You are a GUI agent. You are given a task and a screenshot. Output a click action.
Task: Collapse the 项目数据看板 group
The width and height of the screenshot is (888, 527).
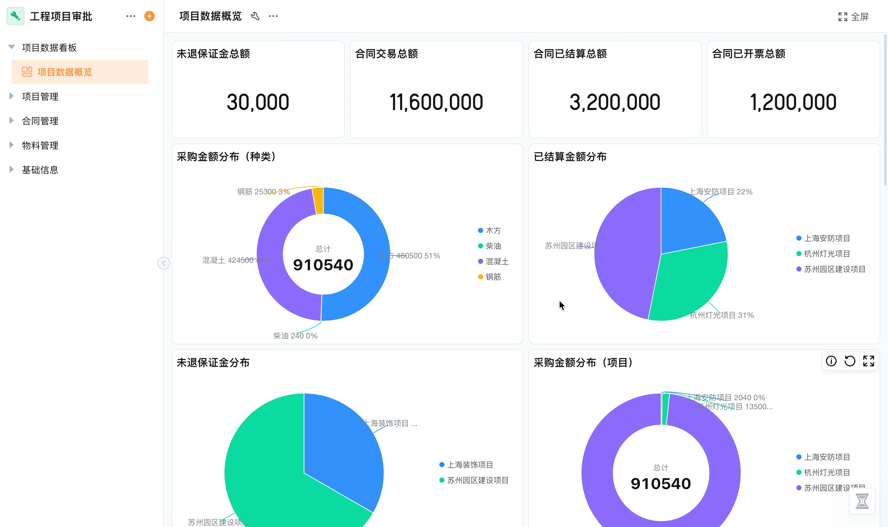point(12,47)
